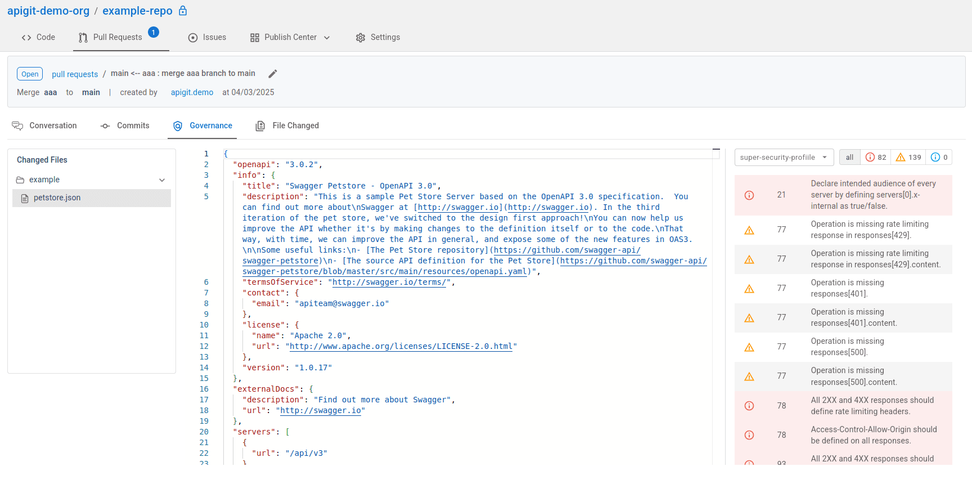The width and height of the screenshot is (972, 502).
Task: Select petstore.json in Changed Files
Action: 92,198
